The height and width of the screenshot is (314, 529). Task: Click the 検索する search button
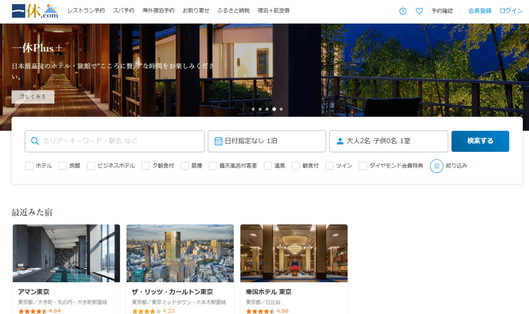click(480, 141)
